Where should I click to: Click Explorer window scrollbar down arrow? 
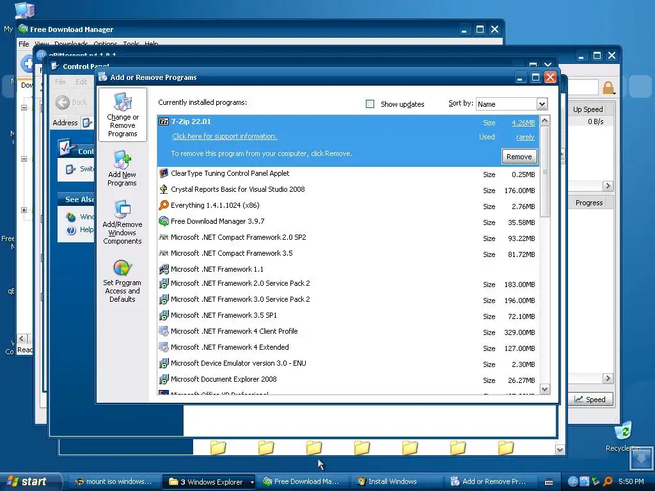[560, 449]
